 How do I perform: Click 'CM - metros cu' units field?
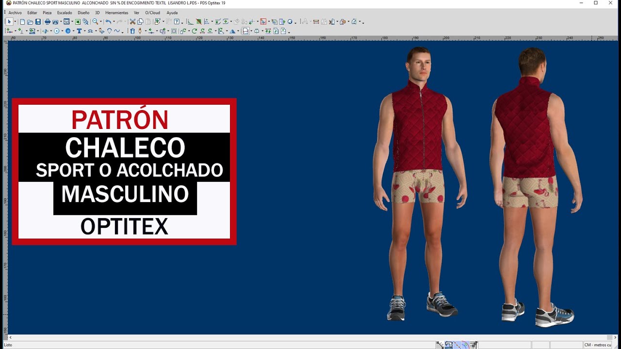597,345
